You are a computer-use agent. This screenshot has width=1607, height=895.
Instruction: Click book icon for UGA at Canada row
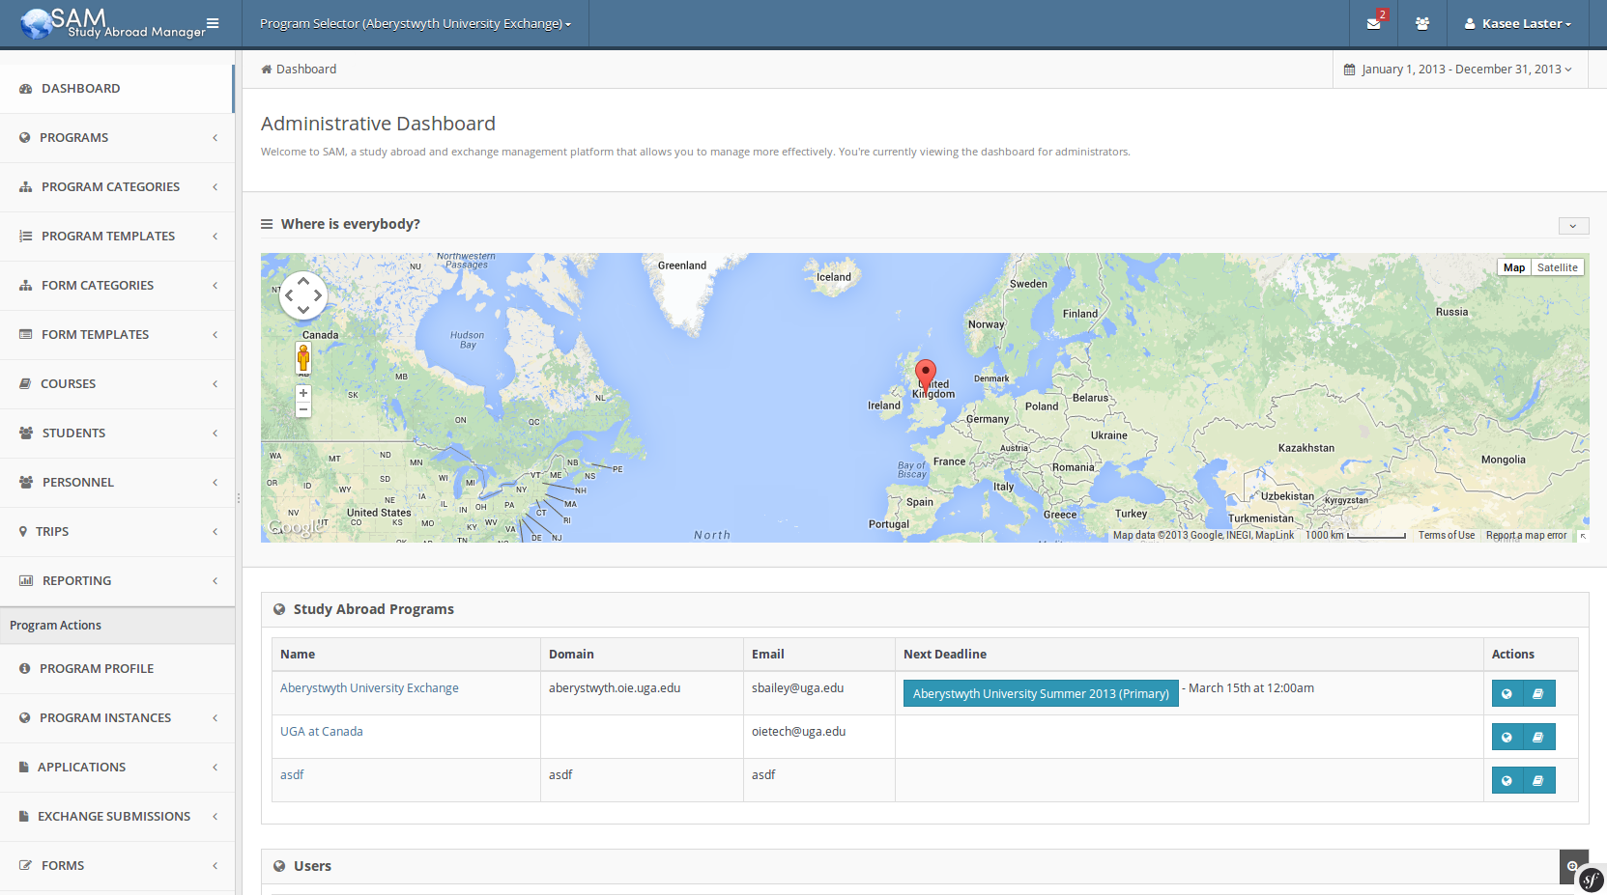[1538, 737]
